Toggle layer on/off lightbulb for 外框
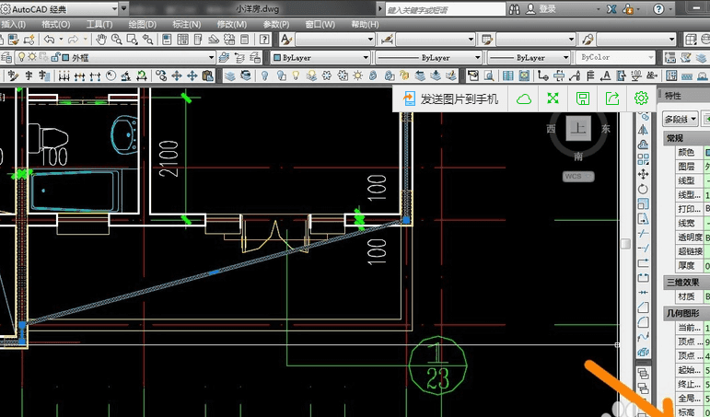The image size is (710, 417). [21, 57]
